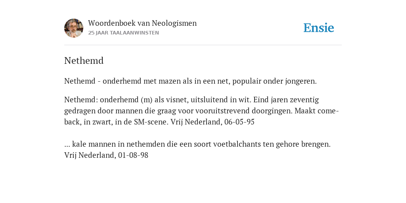
Task: Click the horizontal divider line under the header
Action: click(x=203, y=45)
